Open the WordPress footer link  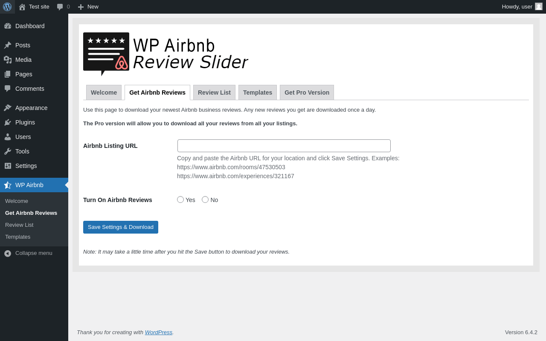(159, 332)
